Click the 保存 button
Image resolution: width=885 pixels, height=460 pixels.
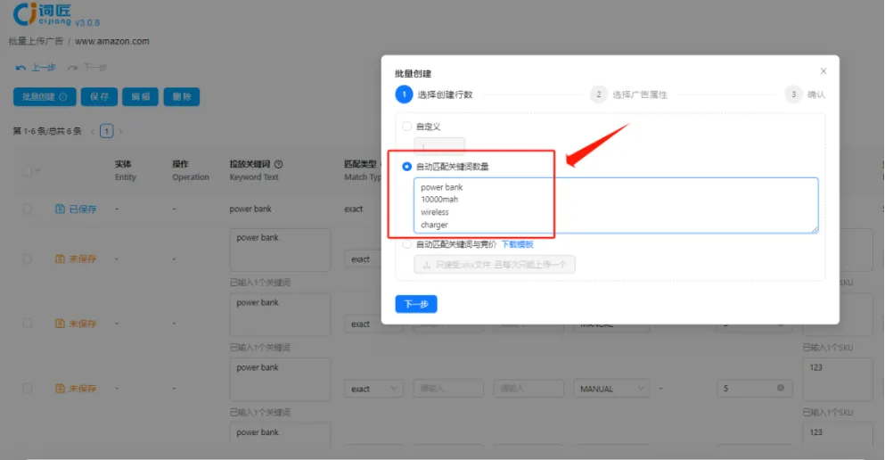(99, 96)
